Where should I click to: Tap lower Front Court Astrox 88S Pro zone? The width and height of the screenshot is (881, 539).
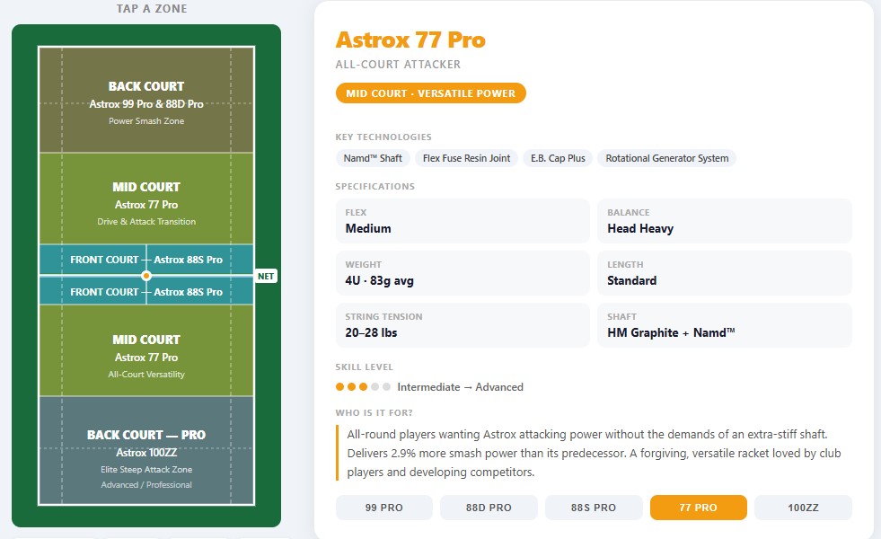coord(146,291)
